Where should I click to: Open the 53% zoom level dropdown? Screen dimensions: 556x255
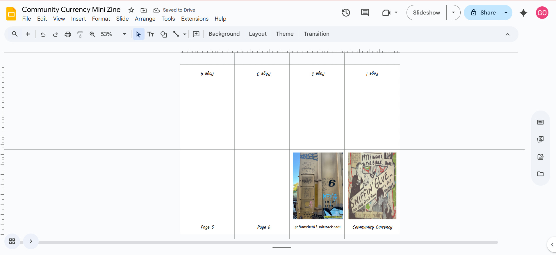pos(113,34)
